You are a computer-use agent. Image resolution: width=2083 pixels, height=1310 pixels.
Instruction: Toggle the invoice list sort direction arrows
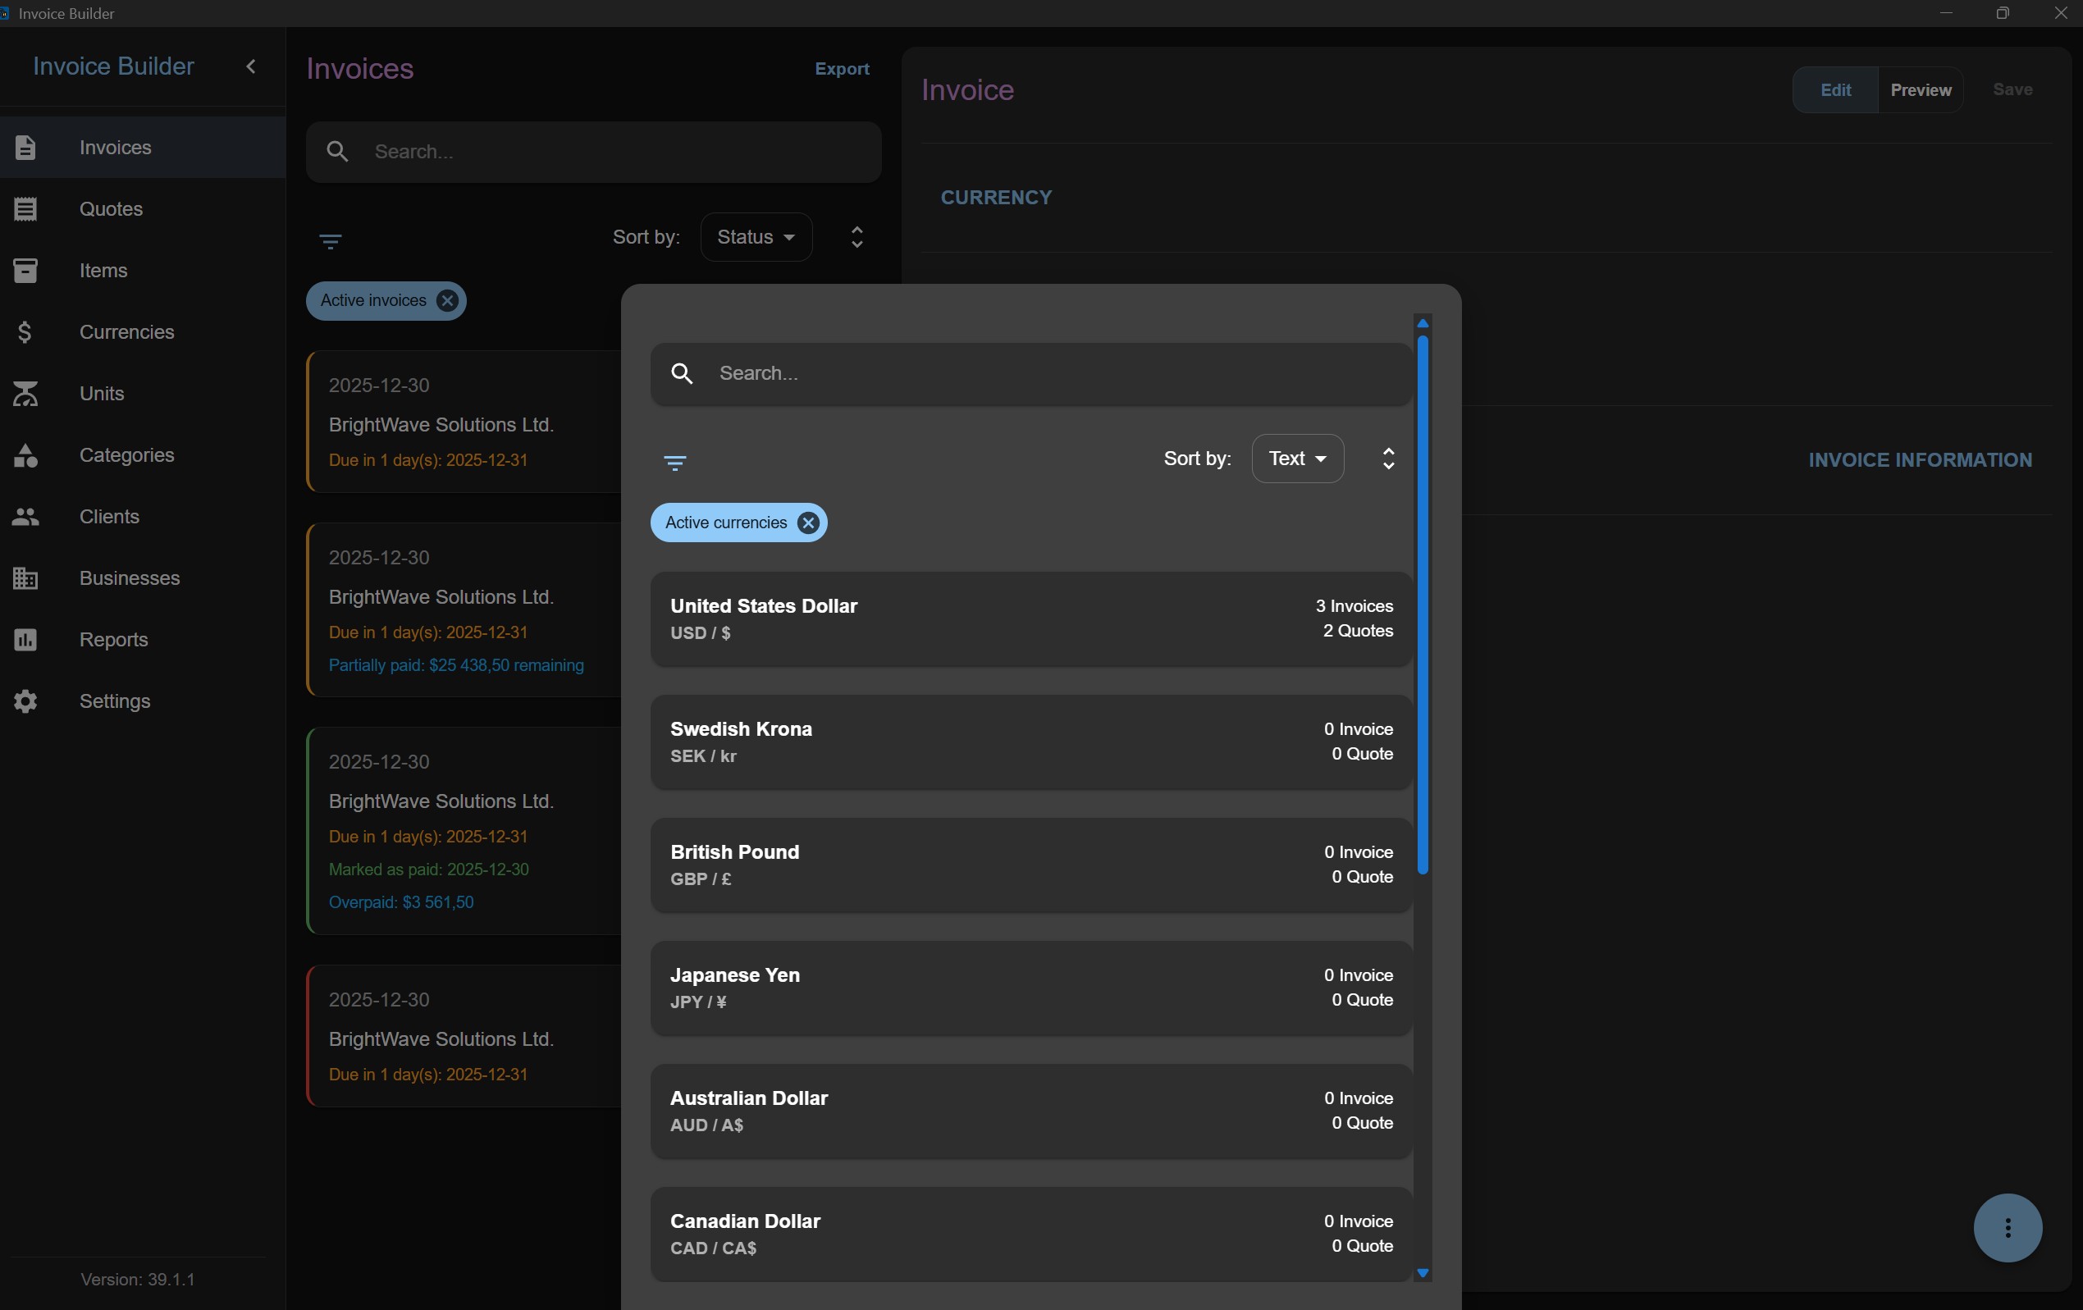coord(857,237)
